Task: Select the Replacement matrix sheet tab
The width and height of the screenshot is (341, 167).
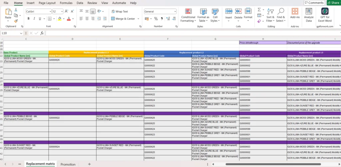Action: (40, 164)
